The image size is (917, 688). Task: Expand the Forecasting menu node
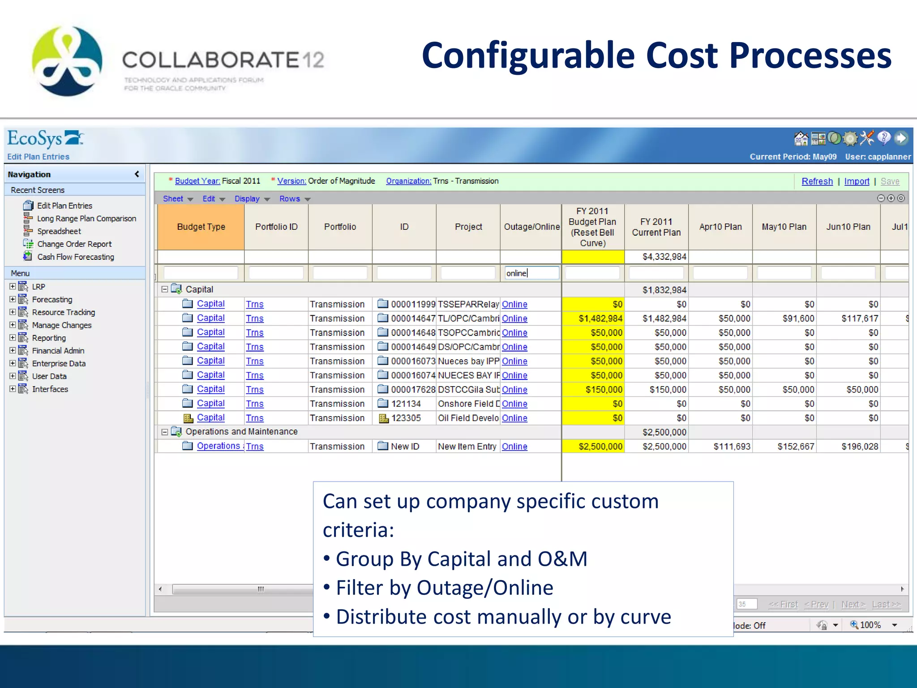13,299
